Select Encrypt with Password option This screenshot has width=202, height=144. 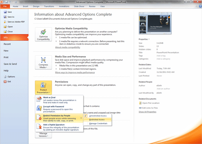click(59, 109)
